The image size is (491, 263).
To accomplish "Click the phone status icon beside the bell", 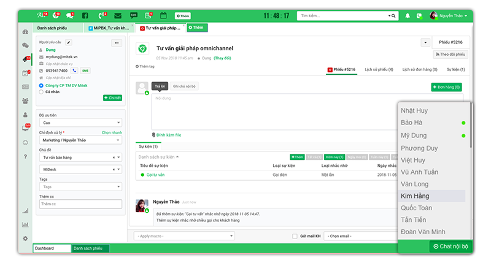I will coord(419,16).
